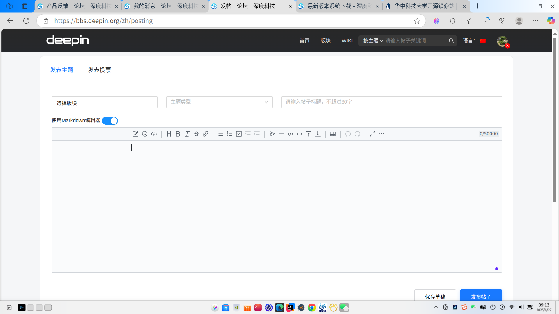Open the user avatar with notification badge
Viewport: 559px width, 314px height.
(502, 41)
